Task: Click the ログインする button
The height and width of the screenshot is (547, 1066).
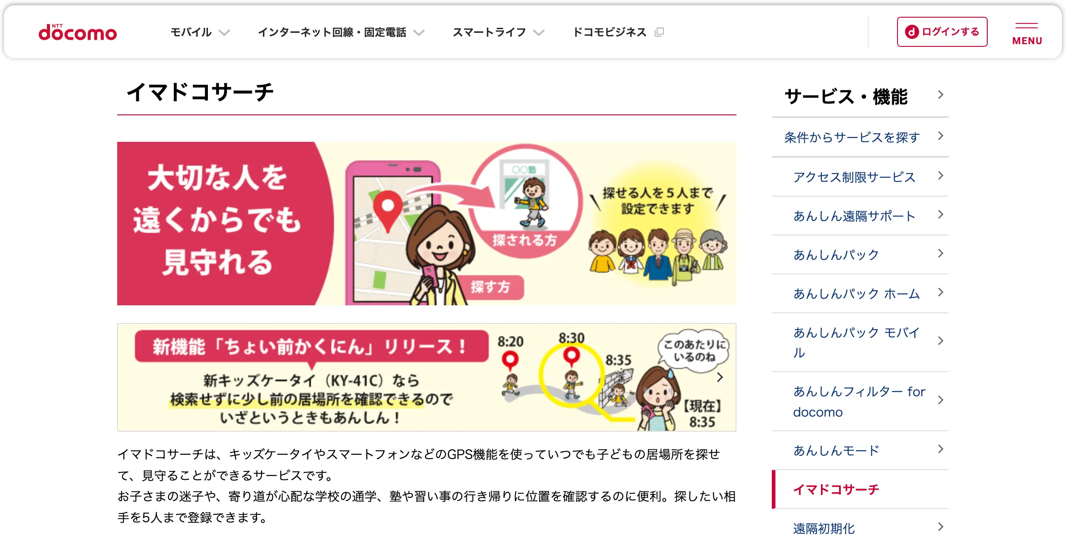Action: pos(942,32)
